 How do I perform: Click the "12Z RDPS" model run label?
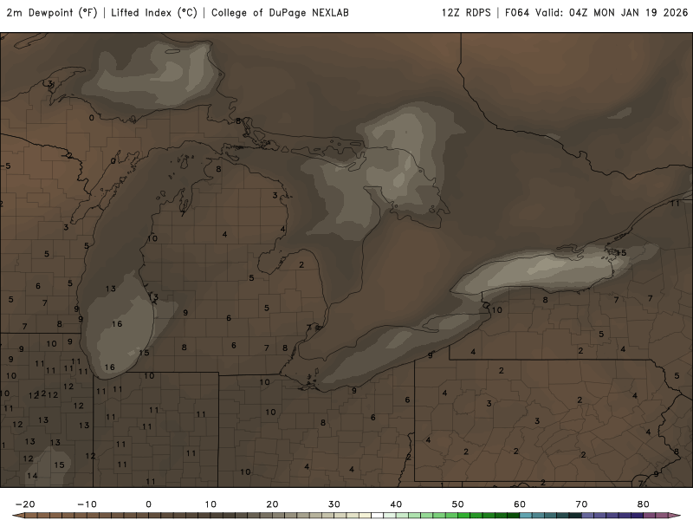point(466,13)
